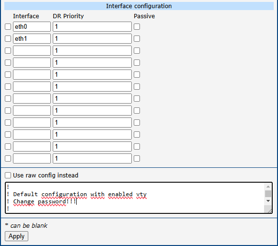This screenshot has height=246, width=278.
Task: Tick the Passive checkbox on the last interface row
Action: 137,159
